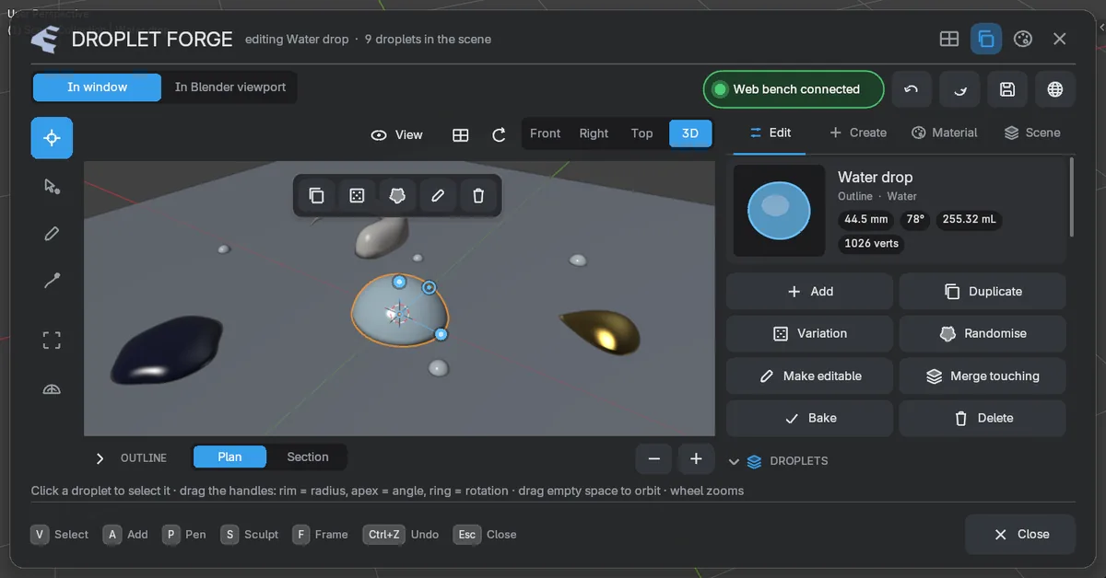Click the Make editable button
Image resolution: width=1106 pixels, height=578 pixels.
pos(809,376)
